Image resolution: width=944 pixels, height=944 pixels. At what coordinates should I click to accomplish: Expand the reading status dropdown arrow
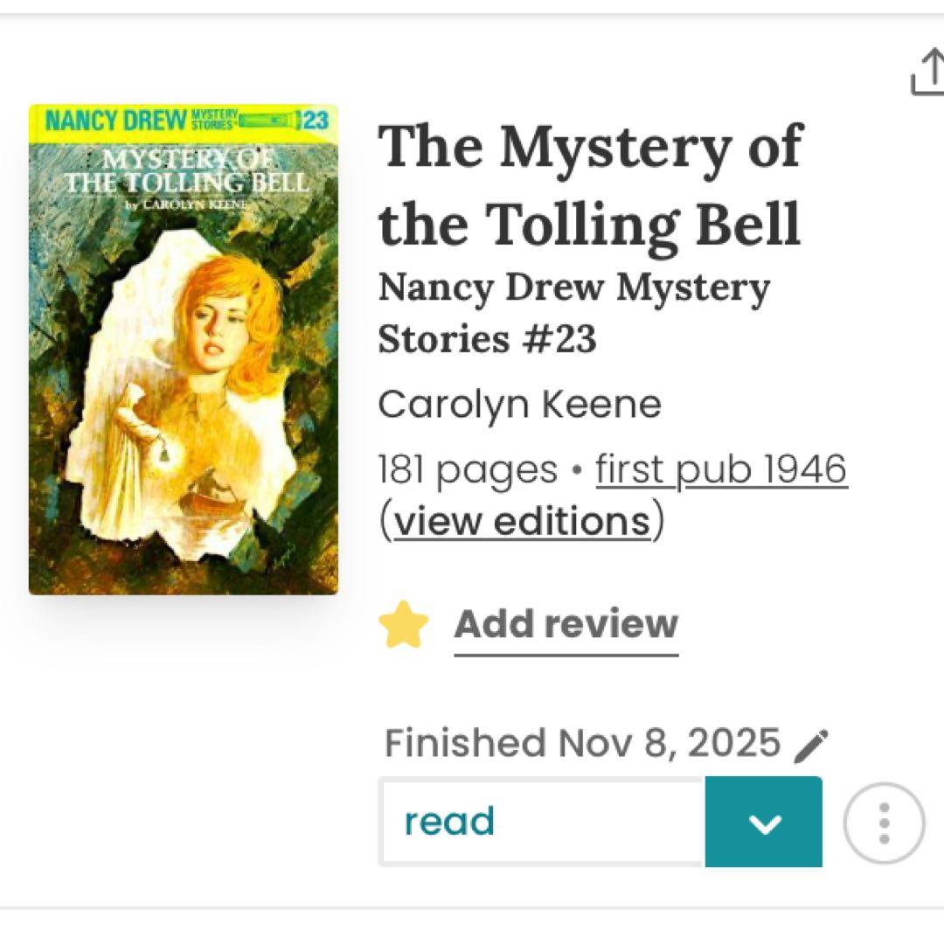[764, 823]
